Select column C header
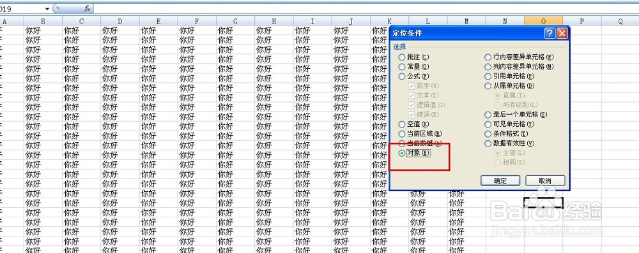Viewport: 639px width, 253px height. click(82, 21)
